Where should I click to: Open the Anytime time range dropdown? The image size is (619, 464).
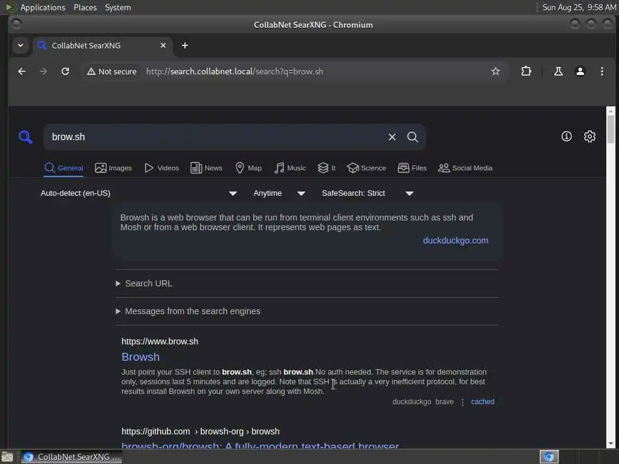pyautogui.click(x=279, y=193)
